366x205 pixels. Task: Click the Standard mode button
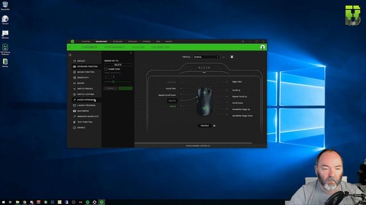205,126
